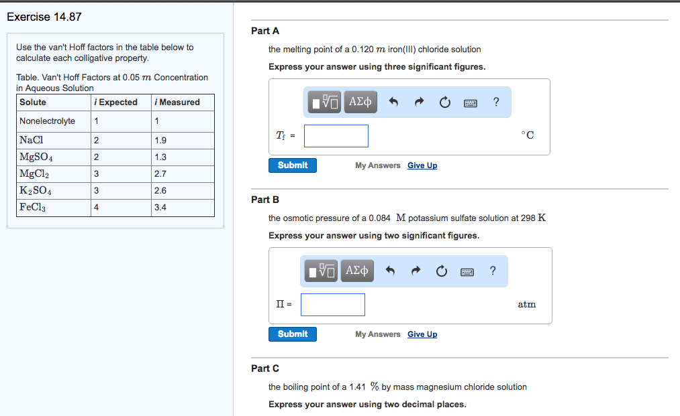Click the question mark help icon in Part A

[x=495, y=102]
